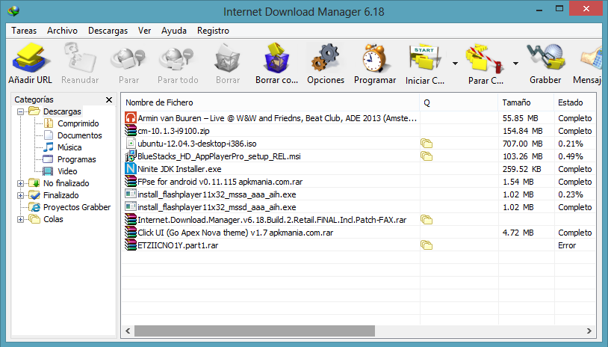Open the Programar alarm clock icon
608x347 pixels.
point(374,58)
